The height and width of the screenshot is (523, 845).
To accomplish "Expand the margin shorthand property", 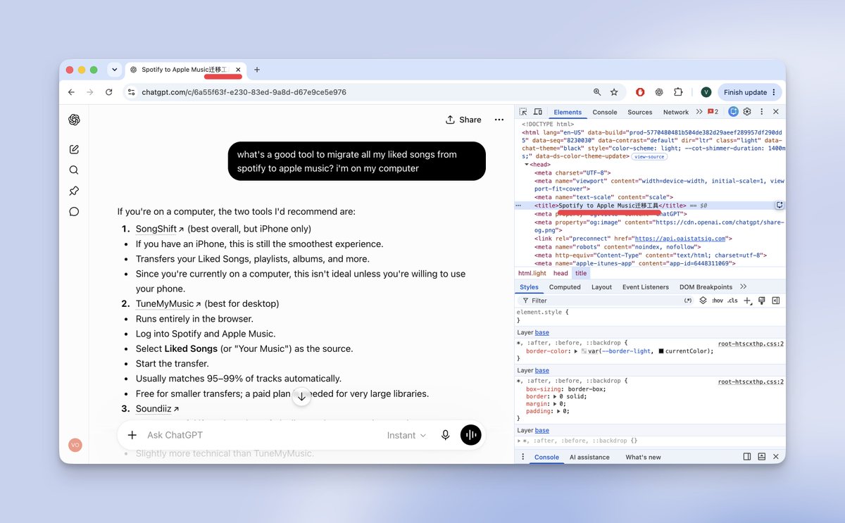I will coord(556,404).
